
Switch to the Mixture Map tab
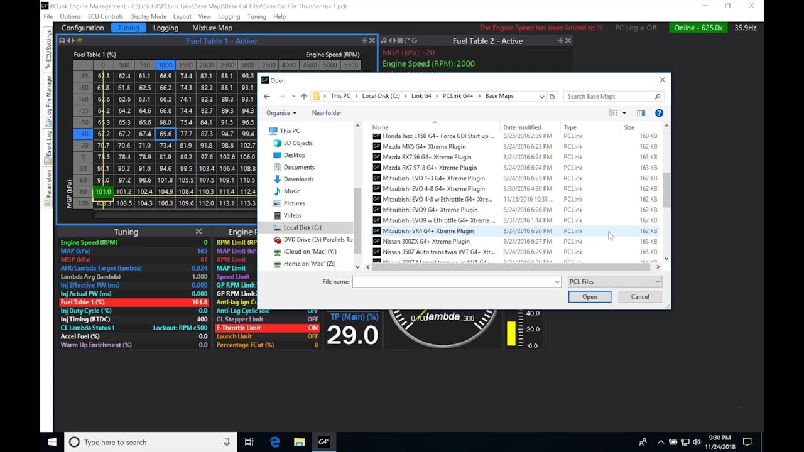[x=213, y=28]
